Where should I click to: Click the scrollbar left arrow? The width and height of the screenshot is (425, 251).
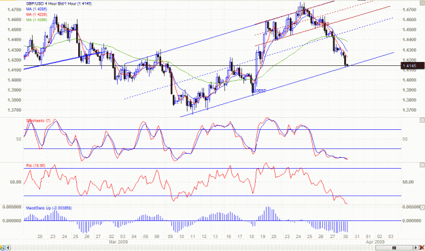8,248
